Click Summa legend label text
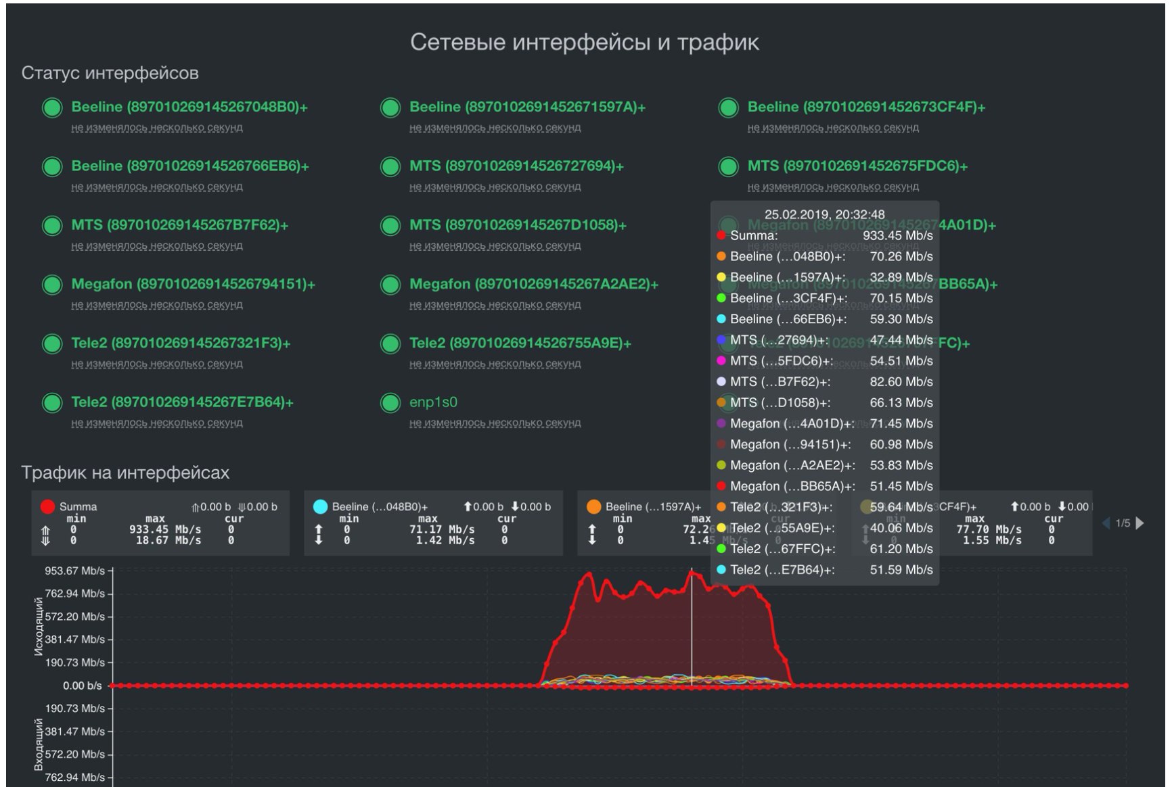Image resolution: width=1172 pixels, height=787 pixels. point(78,506)
